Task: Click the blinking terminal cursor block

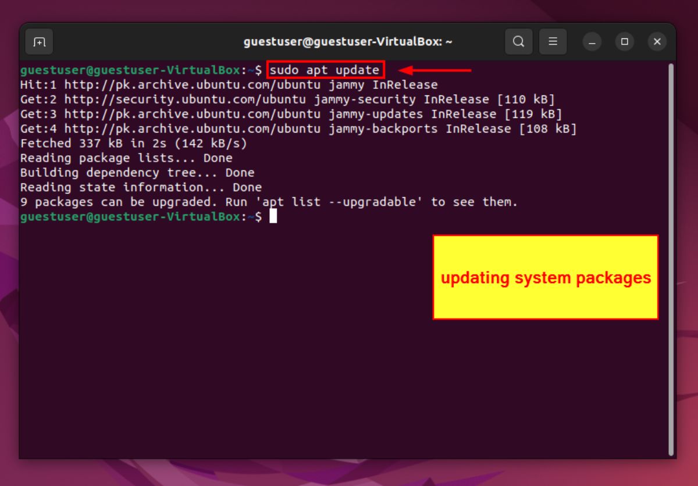Action: tap(272, 216)
